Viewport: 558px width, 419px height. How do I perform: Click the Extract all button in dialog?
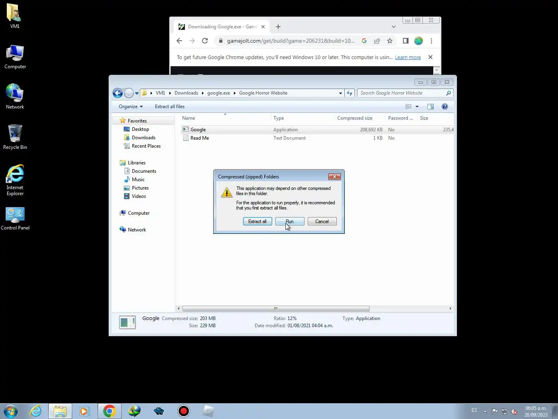coord(257,221)
